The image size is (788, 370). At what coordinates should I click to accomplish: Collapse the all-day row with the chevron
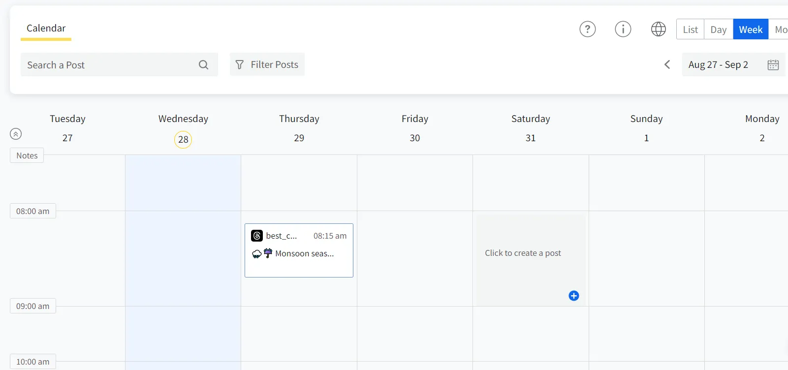15,134
